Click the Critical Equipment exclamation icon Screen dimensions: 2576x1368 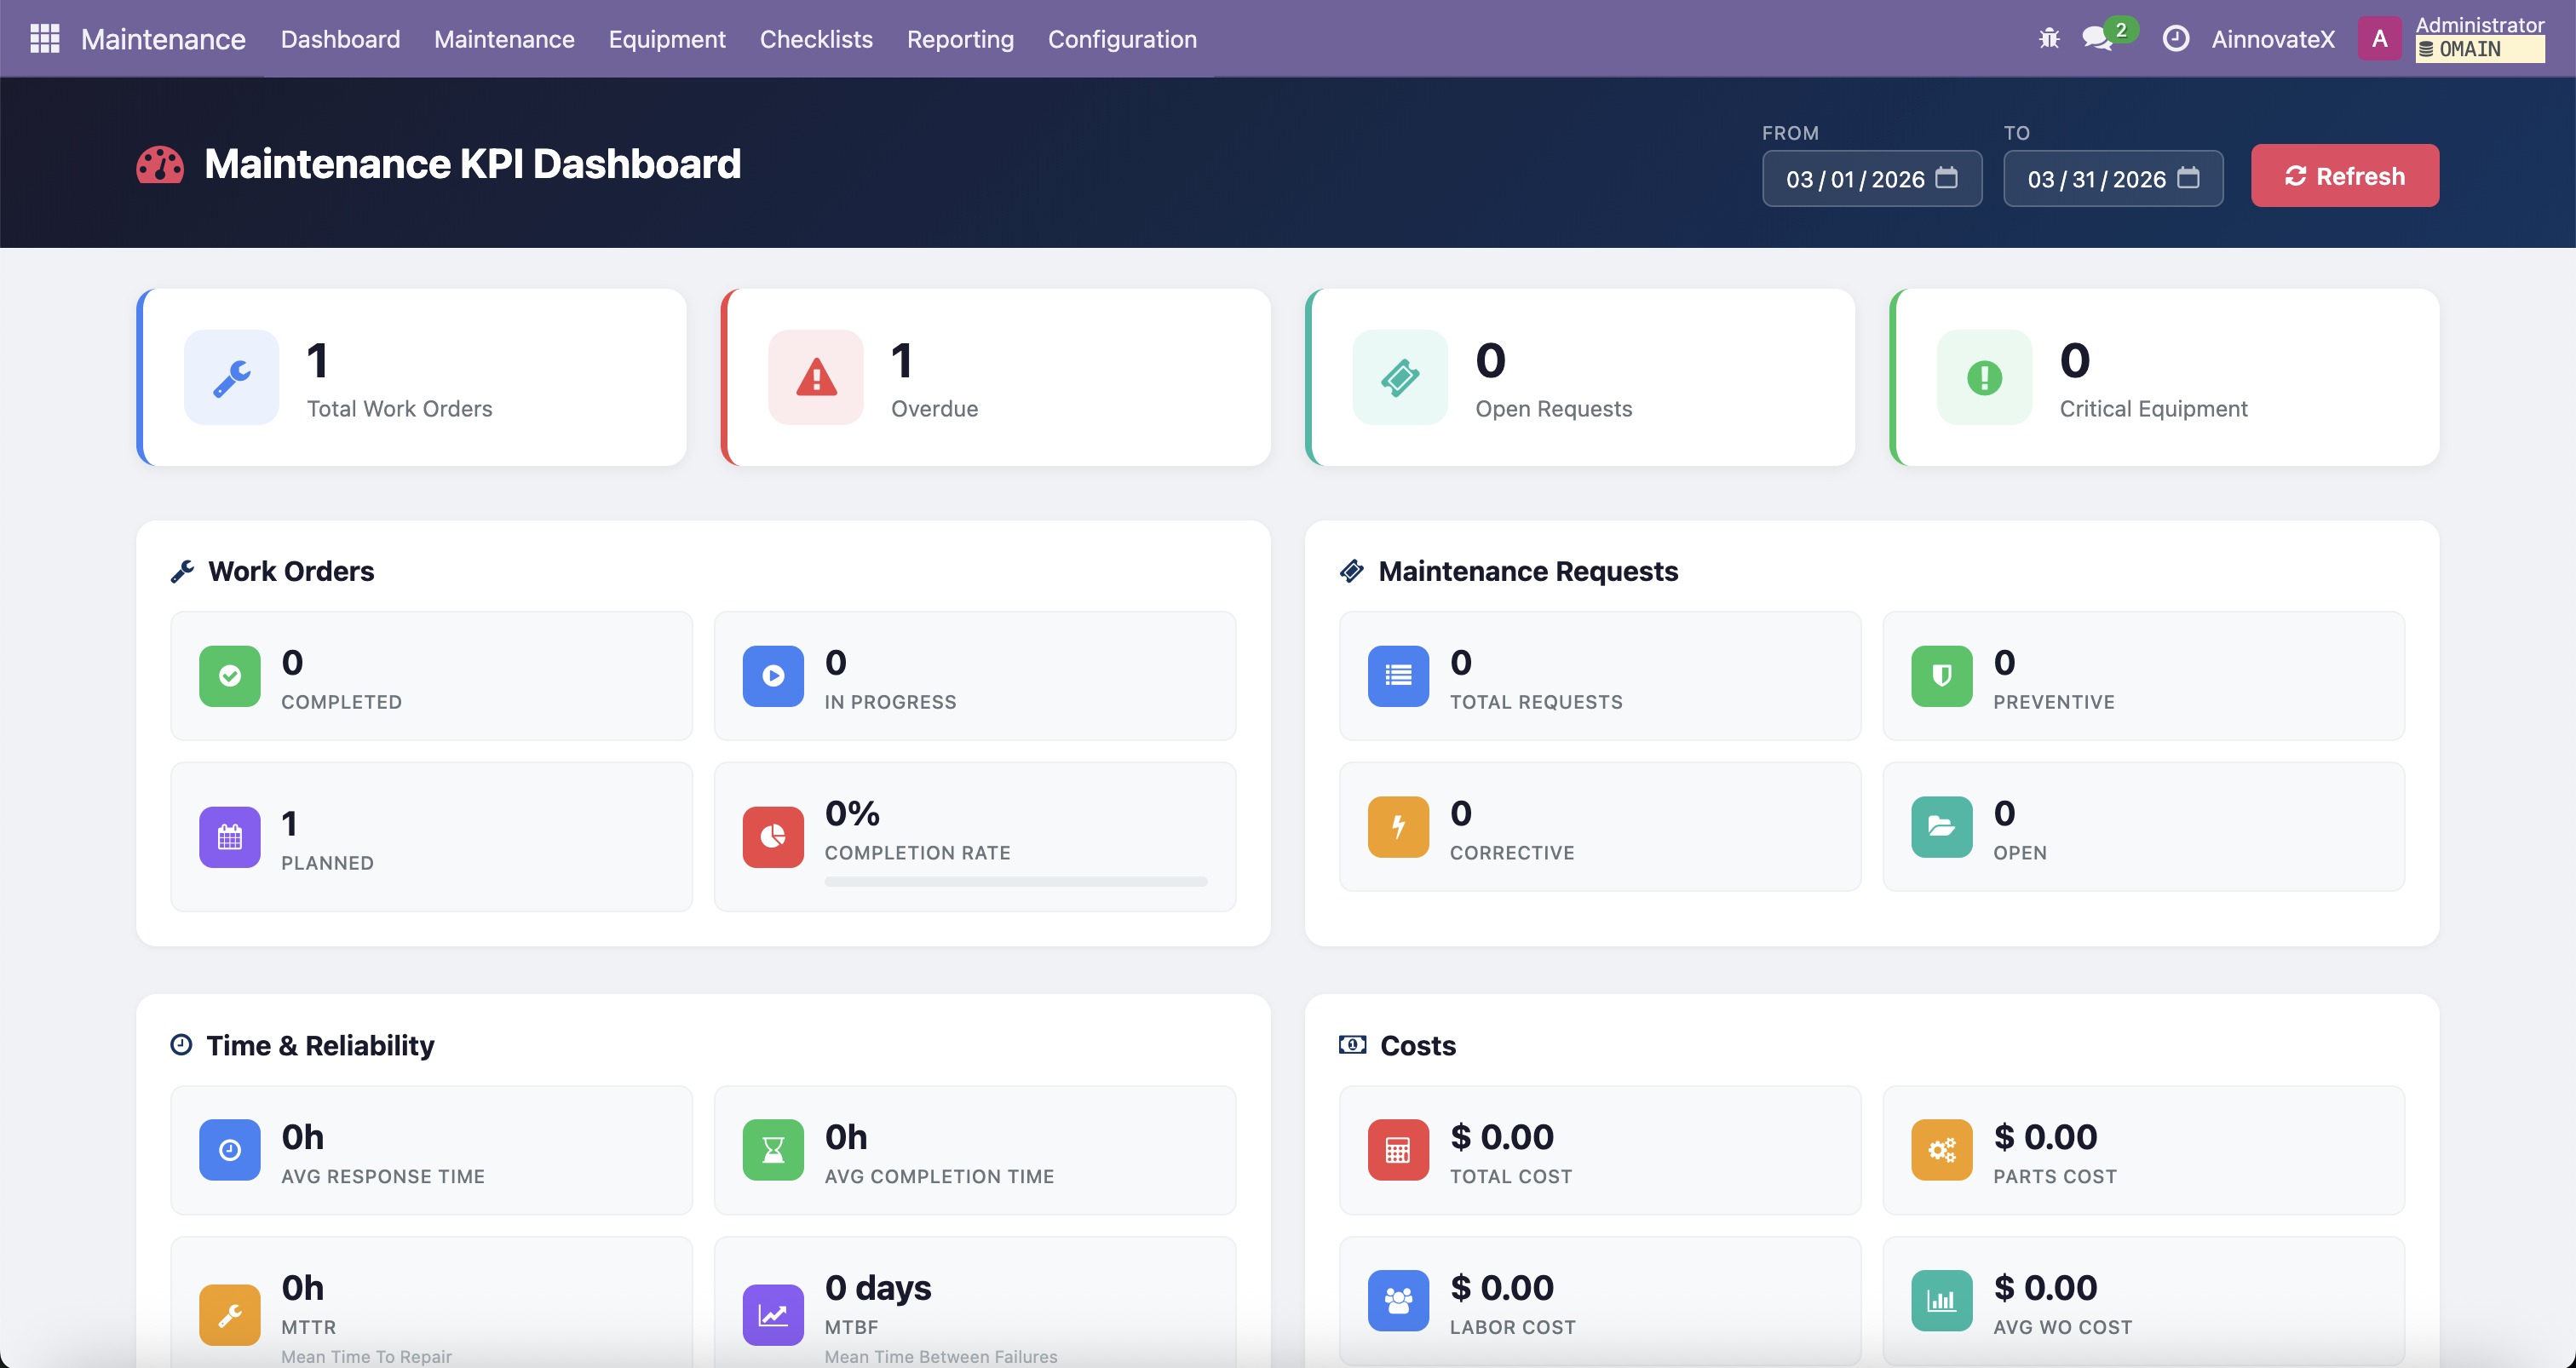[x=1984, y=378]
